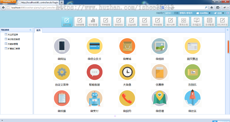Expand the 控制面板 dropdown
The image size is (230, 122).
coord(203,13)
